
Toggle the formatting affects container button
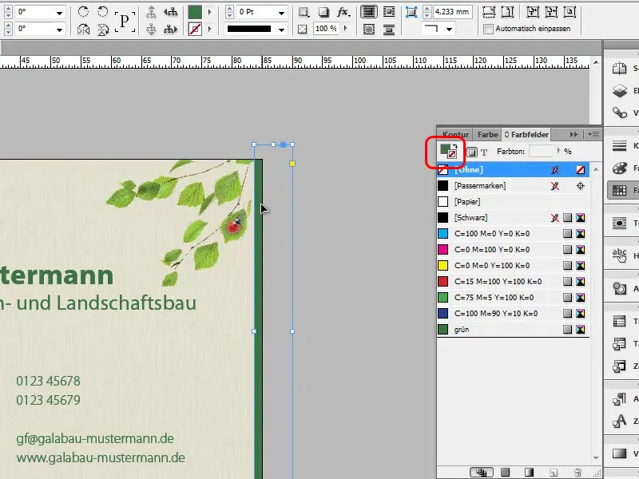pos(472,152)
